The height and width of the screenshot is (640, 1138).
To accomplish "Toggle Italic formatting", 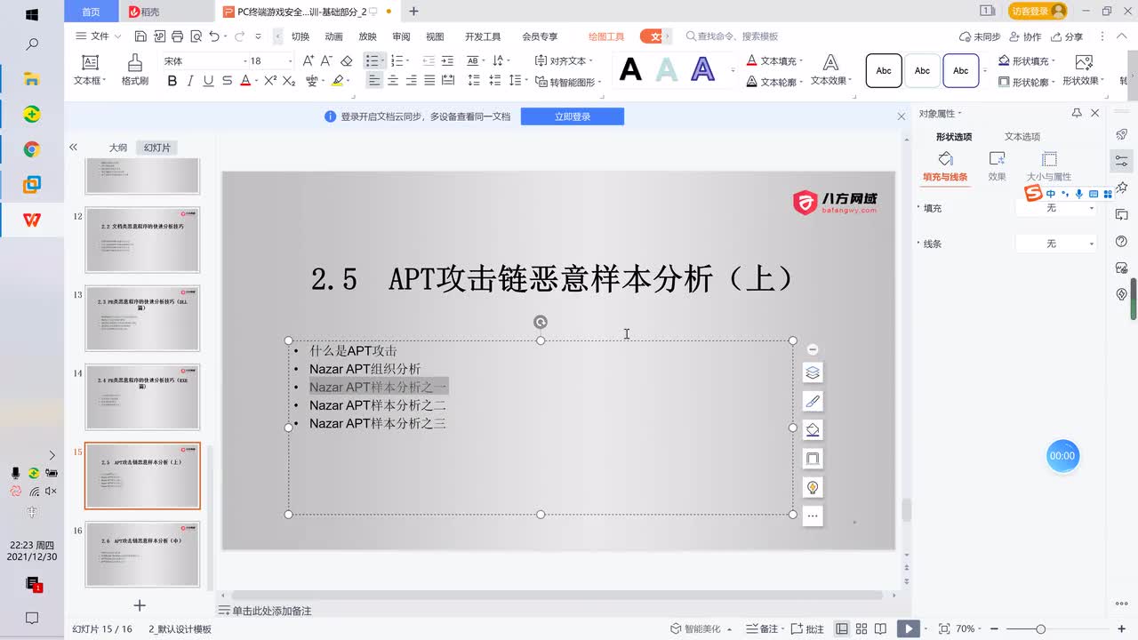I will click(x=190, y=80).
